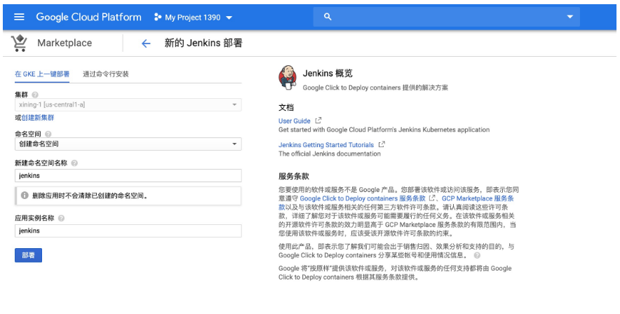Open the 创建命名空间 namespace dropdown
620x314 pixels.
click(128, 144)
